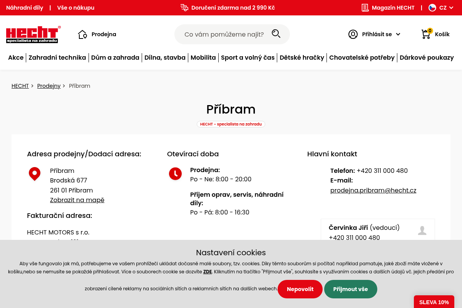The height and width of the screenshot is (308, 462).
Task: Click the Přihlásit se text
Action: (377, 34)
